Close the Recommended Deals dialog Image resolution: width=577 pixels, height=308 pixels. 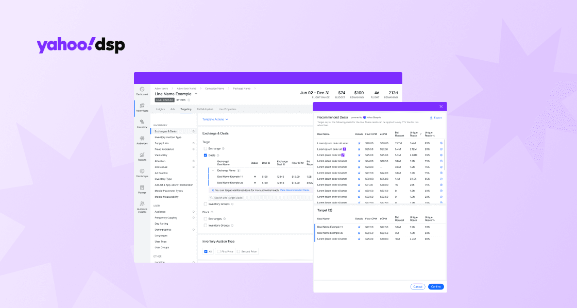(x=441, y=106)
